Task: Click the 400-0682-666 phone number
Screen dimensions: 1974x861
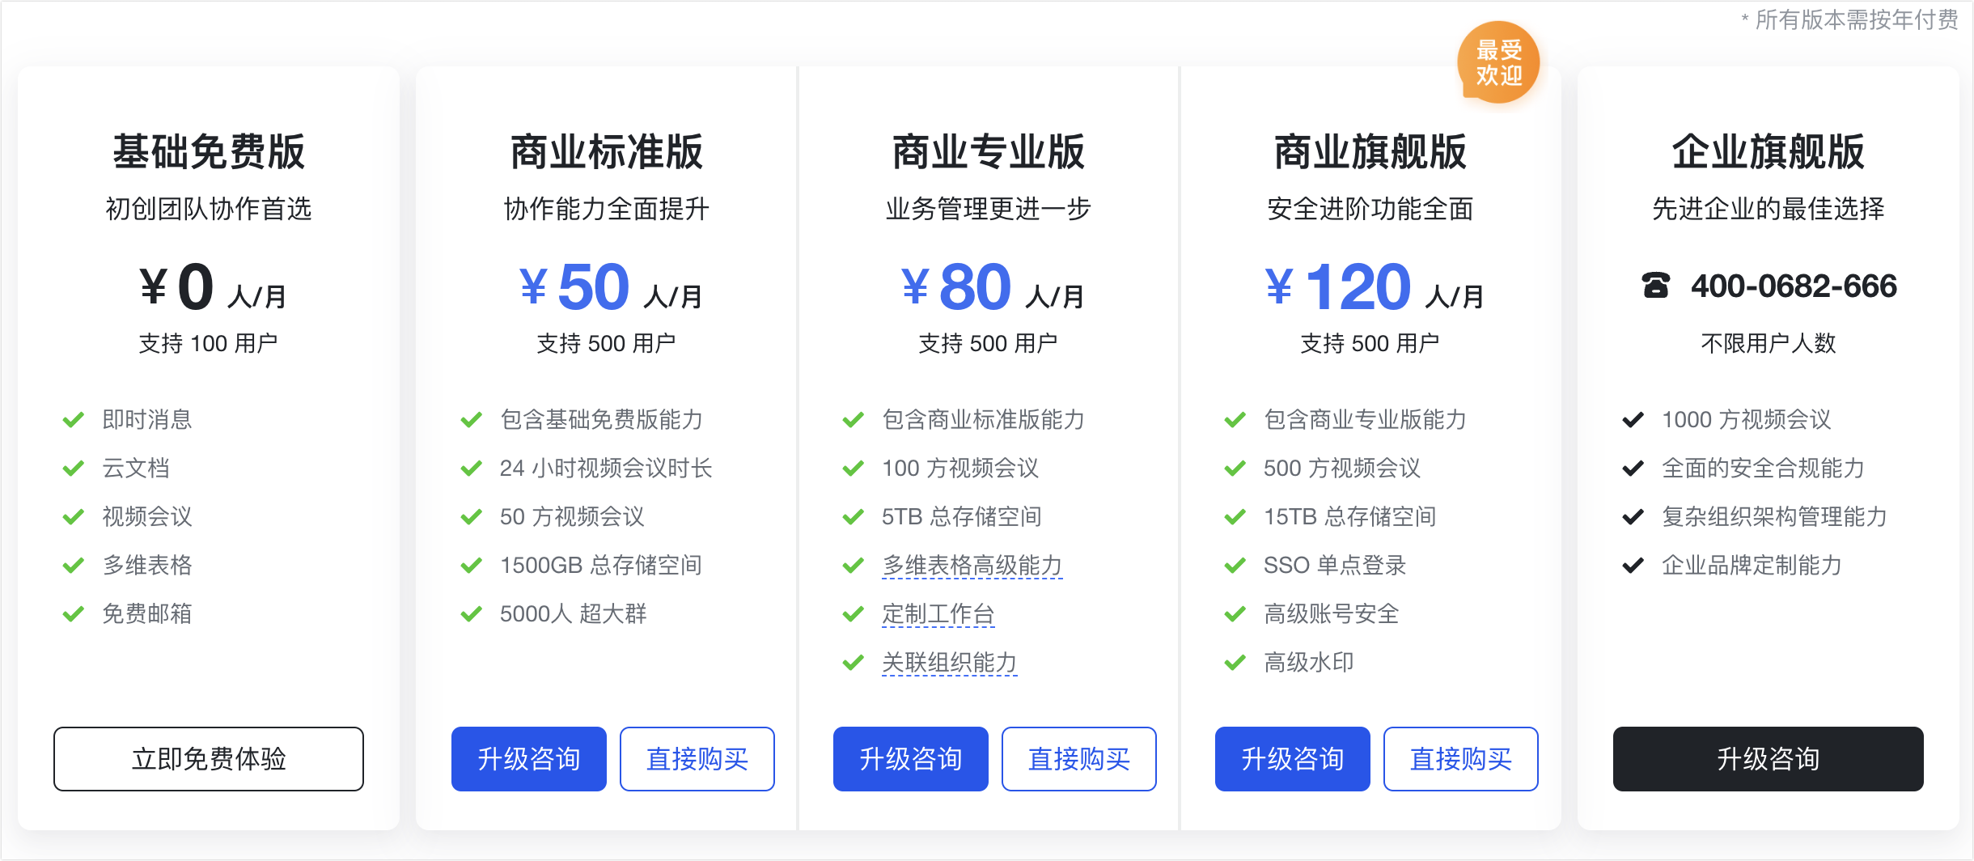Action: pos(1794,286)
